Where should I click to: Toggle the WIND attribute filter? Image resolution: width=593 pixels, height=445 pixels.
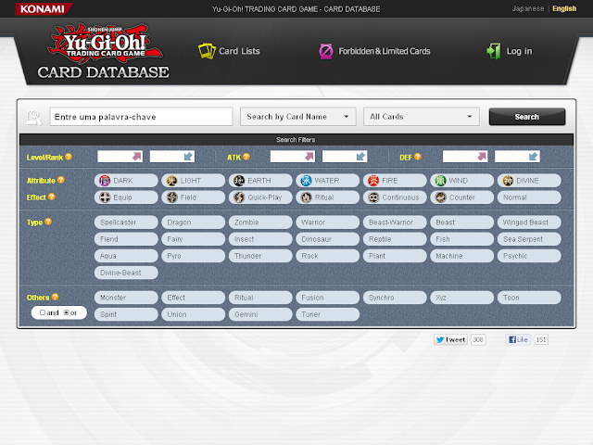pyautogui.click(x=461, y=181)
